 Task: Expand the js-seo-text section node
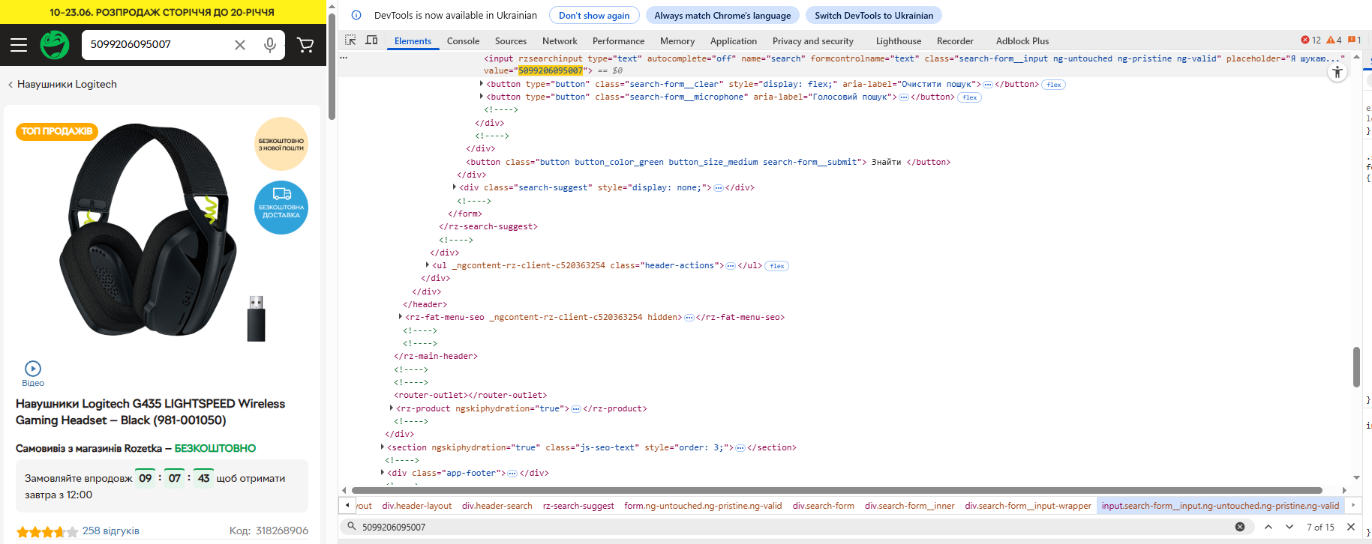pos(383,447)
